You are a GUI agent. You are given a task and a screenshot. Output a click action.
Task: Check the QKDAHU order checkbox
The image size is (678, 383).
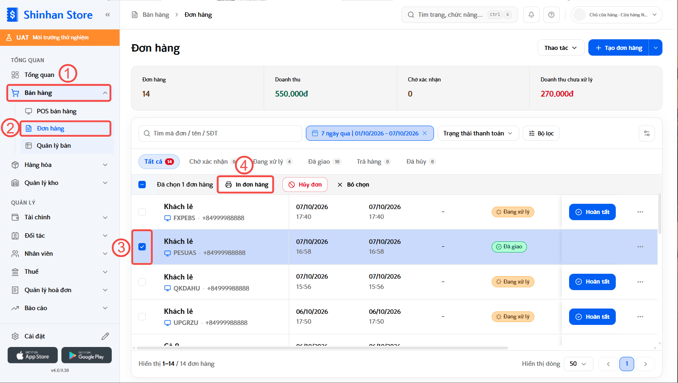pos(142,282)
